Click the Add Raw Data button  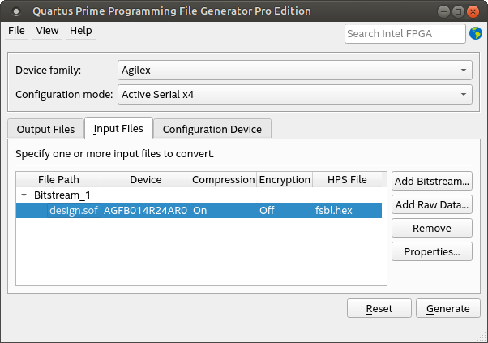coord(431,204)
